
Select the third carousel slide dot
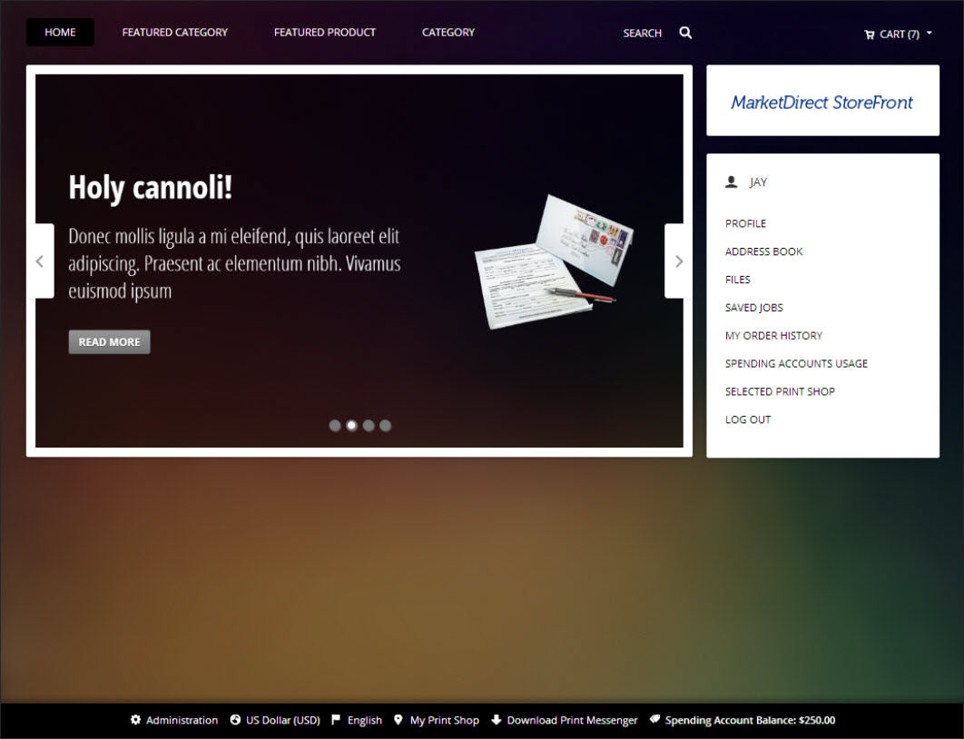click(x=369, y=425)
